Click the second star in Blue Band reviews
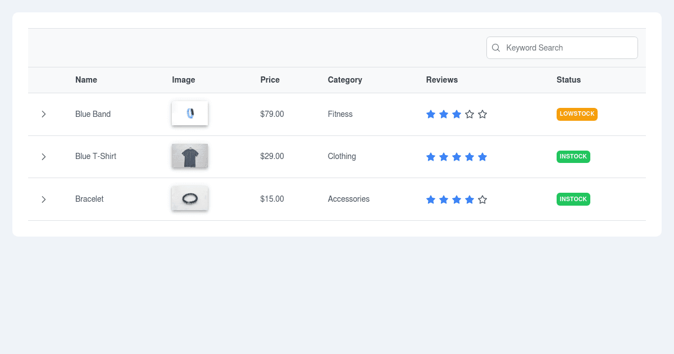 point(444,114)
